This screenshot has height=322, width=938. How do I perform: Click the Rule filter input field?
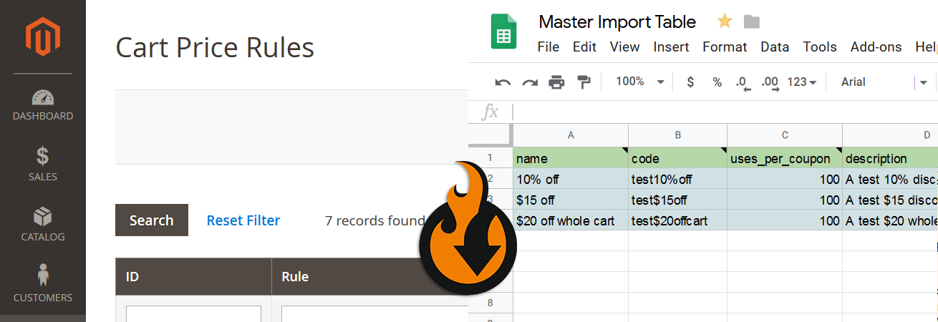click(x=374, y=313)
